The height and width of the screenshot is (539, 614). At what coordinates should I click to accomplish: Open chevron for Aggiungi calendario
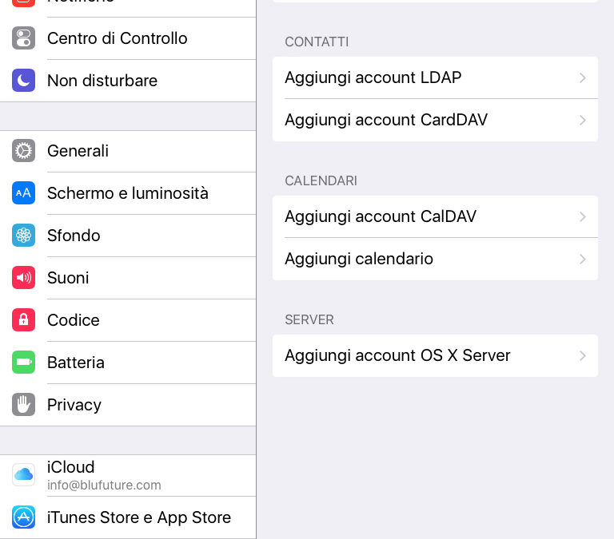click(x=583, y=259)
